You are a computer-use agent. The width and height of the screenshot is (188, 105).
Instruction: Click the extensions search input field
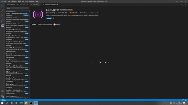(17, 8)
